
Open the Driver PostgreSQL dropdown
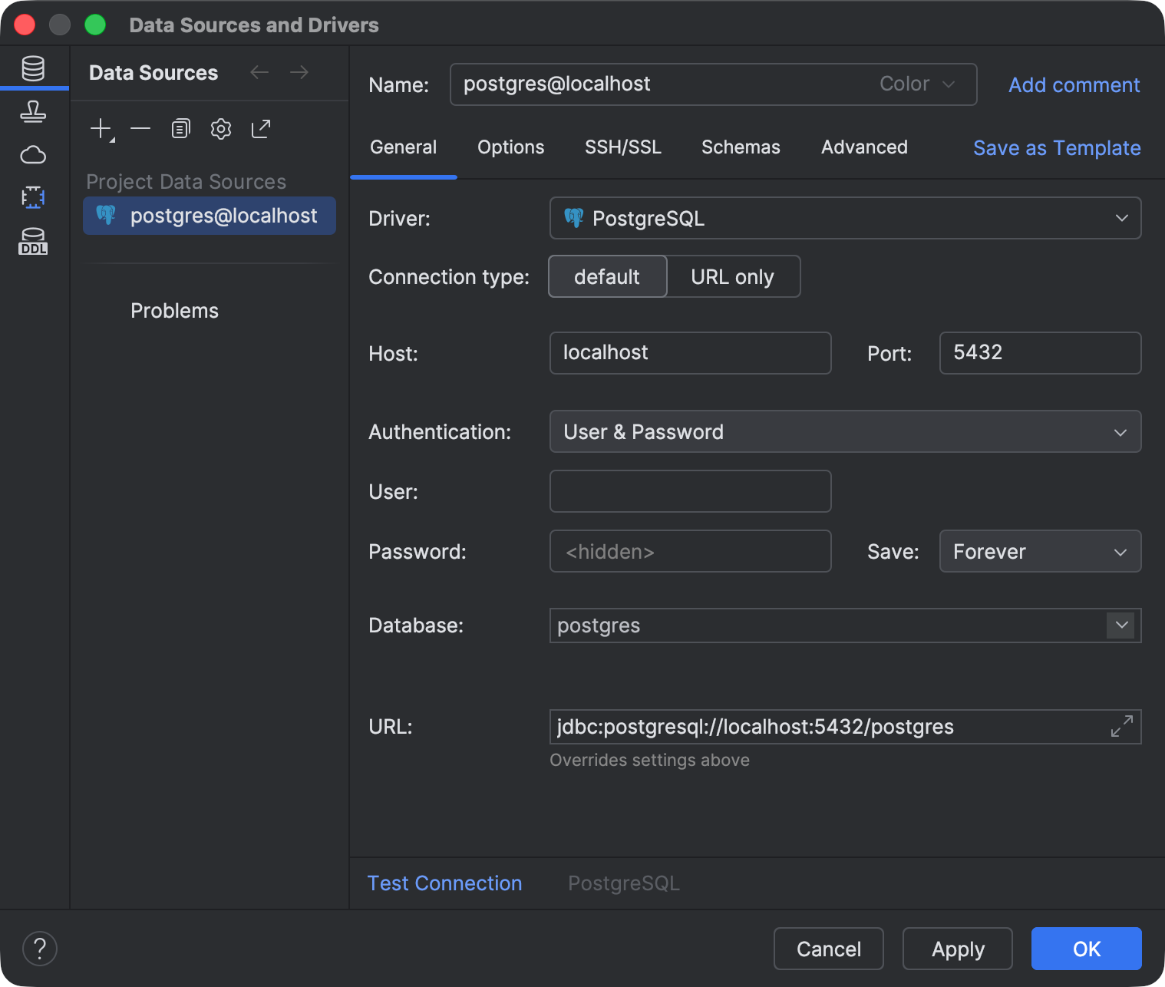point(846,218)
